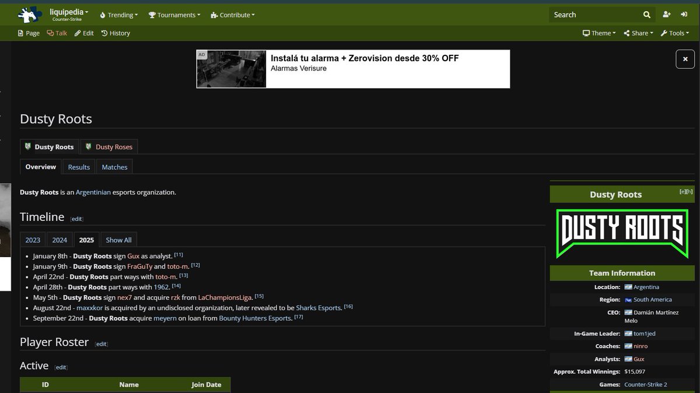Viewport: 700px width, 393px height.
Task: Show the 2023 timeline tab
Action: pos(33,240)
